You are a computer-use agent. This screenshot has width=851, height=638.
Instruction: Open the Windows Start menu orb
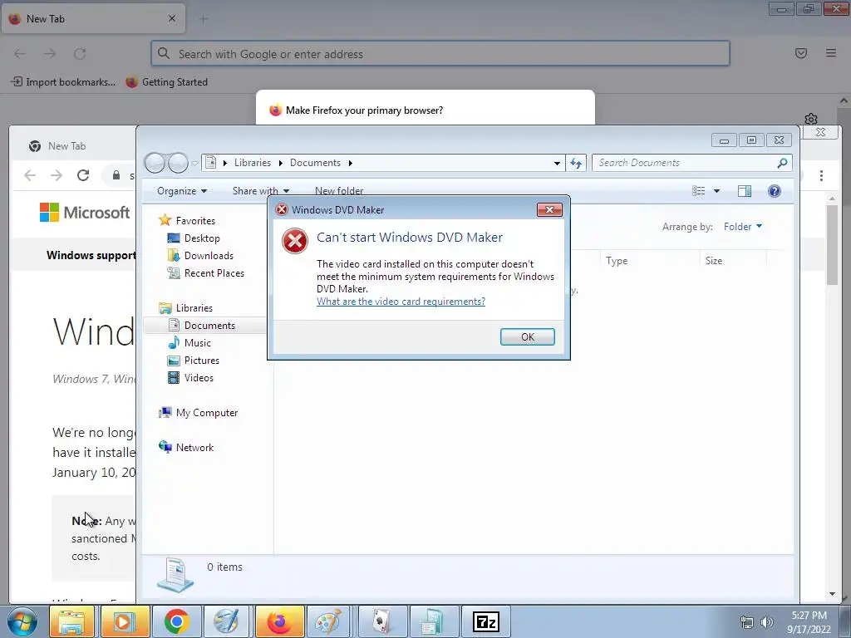[x=22, y=621]
